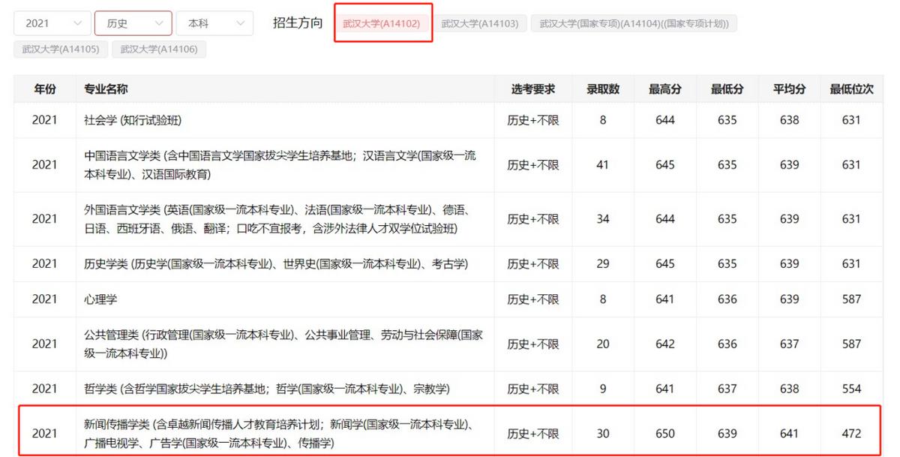Select the 武汉大学(A14102) filter tag
This screenshot has height=457, width=900.
[x=383, y=23]
